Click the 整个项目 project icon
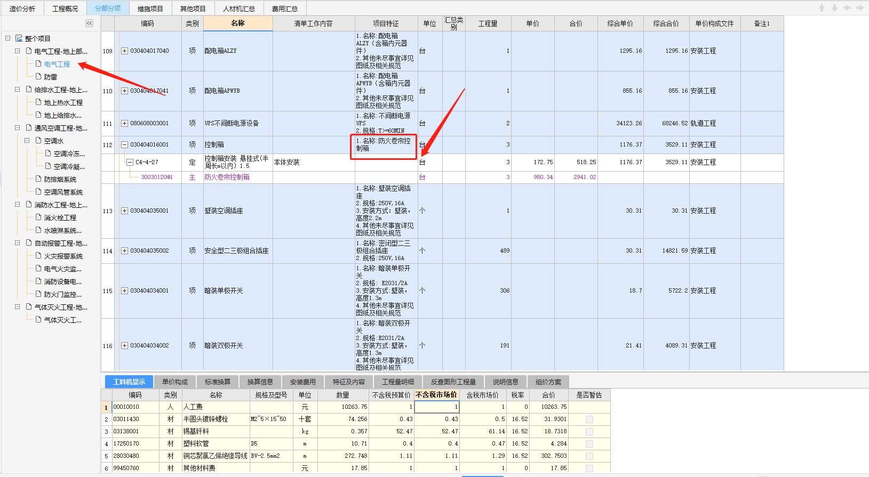 19,38
